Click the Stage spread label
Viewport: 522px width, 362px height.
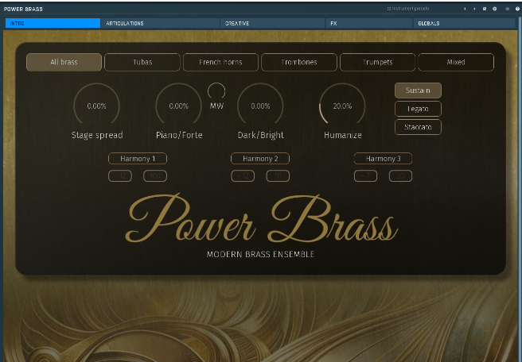click(97, 135)
